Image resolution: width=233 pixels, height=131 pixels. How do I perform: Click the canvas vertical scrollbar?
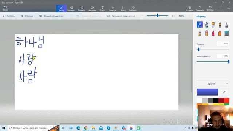tap(191, 71)
